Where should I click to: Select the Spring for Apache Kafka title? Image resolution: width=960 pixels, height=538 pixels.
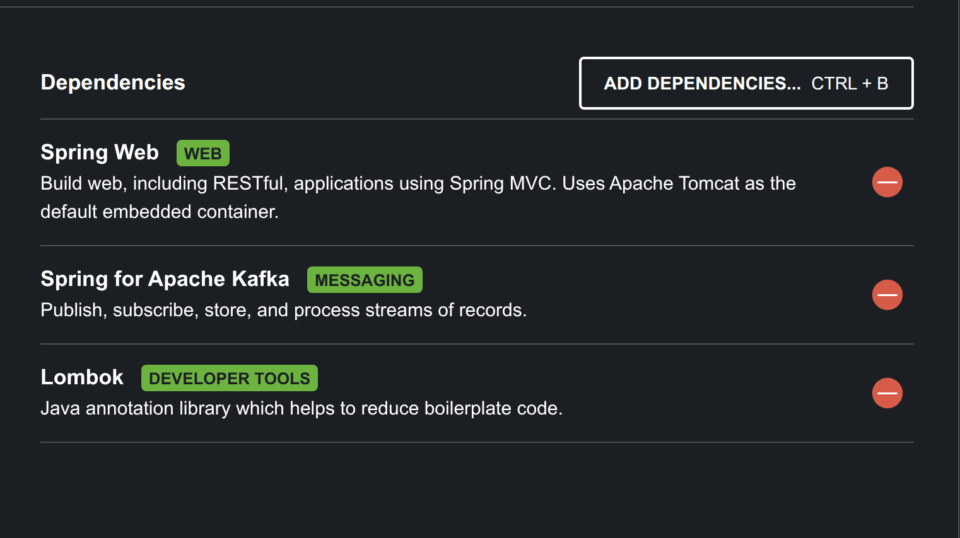click(165, 279)
